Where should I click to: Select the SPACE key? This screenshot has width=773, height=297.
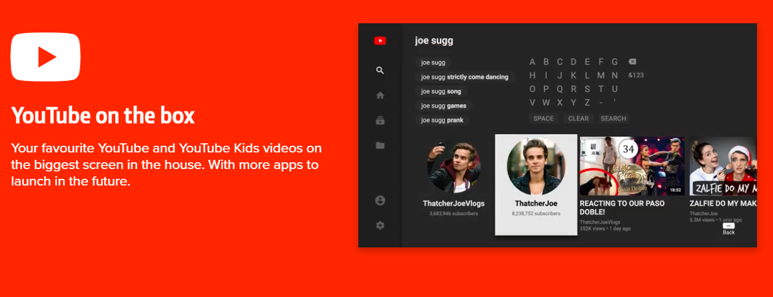[x=543, y=119]
